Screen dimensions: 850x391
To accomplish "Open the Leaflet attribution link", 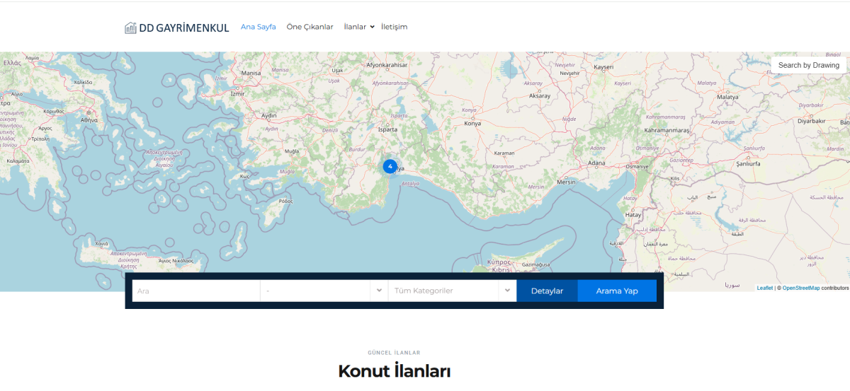I will pos(764,288).
